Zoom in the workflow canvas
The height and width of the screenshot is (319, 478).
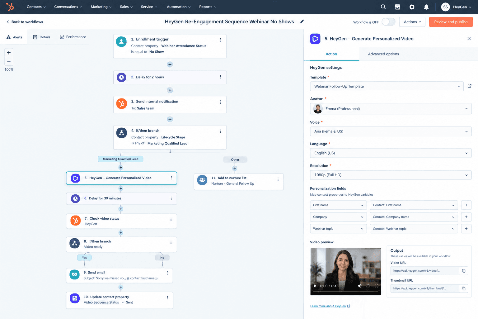tap(9, 53)
